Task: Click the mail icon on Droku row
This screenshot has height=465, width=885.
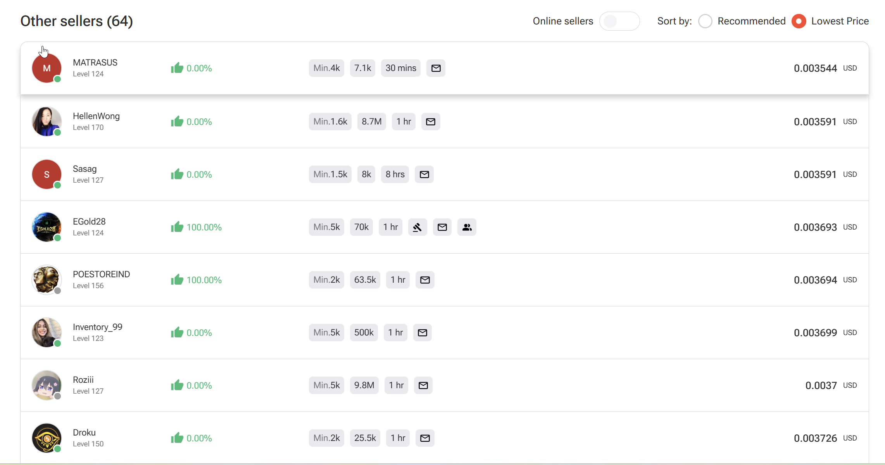Action: [425, 438]
